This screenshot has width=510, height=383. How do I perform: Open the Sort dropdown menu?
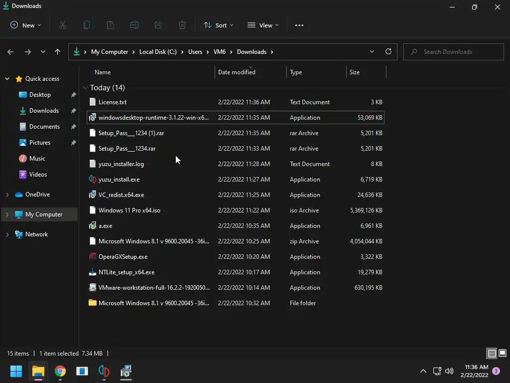[218, 25]
